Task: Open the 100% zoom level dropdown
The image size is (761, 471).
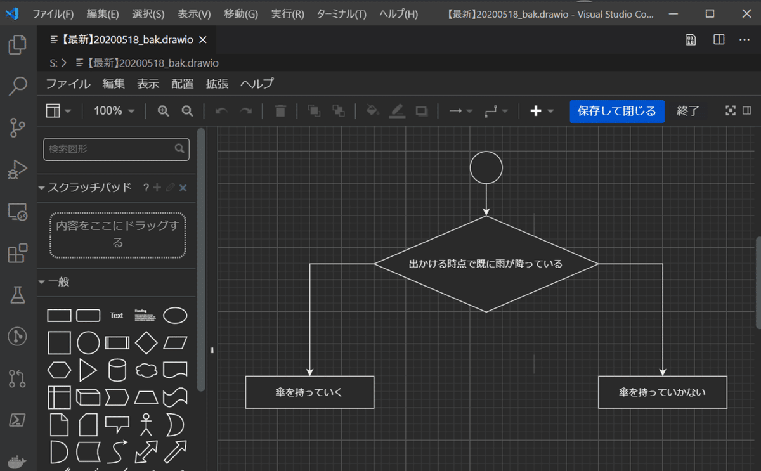Action: pyautogui.click(x=114, y=111)
